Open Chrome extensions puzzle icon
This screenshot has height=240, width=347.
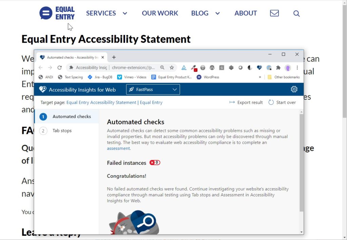pyautogui.click(x=279, y=67)
